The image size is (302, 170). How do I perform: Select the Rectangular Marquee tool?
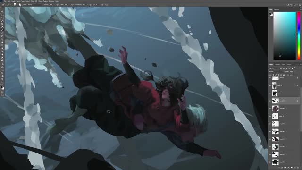click(x=2, y=15)
